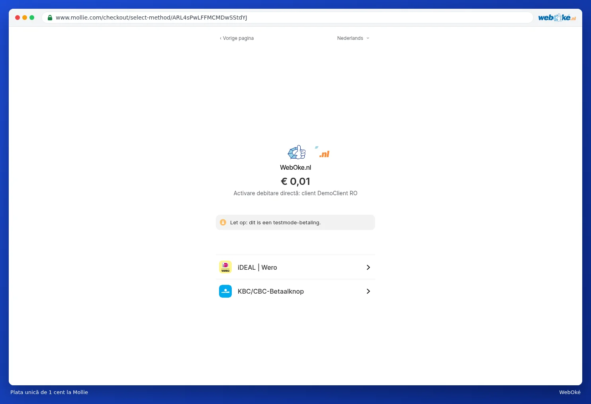Click the € 0,01 amount text
591x404 pixels.
295,181
